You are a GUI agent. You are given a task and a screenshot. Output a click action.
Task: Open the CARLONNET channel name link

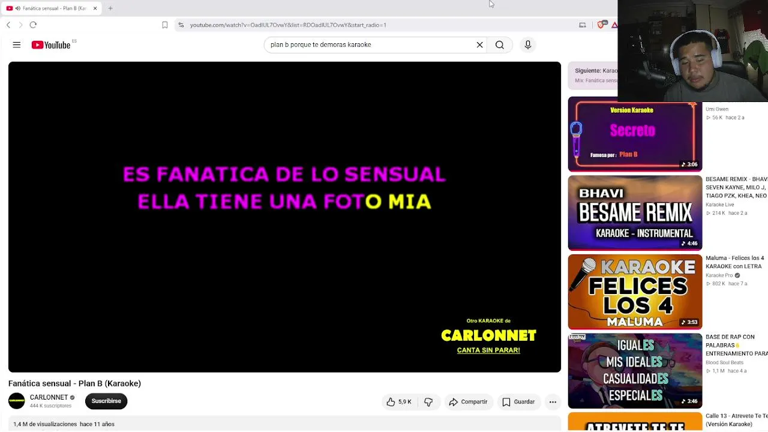(49, 398)
